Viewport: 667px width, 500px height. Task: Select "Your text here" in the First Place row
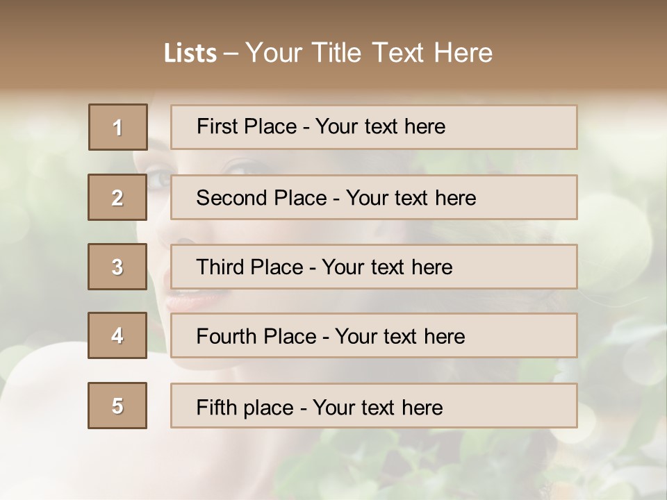point(380,126)
